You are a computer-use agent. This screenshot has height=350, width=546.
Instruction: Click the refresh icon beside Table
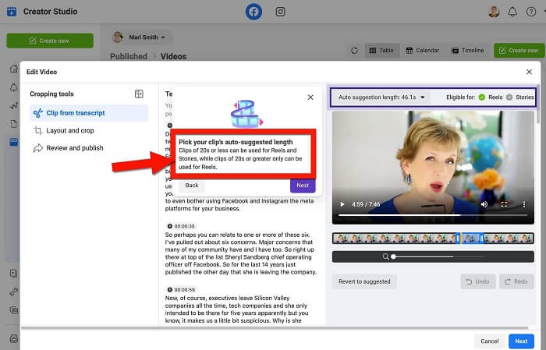point(354,51)
